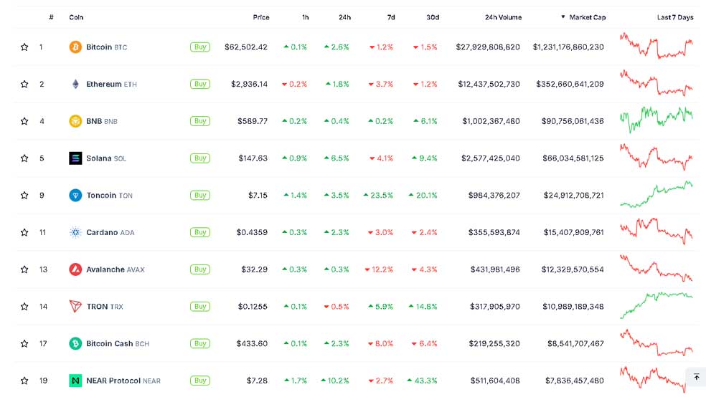Open Bitcoin's 7-day sparkline chart
Viewport: 706px width, 397px height.
[x=656, y=46]
